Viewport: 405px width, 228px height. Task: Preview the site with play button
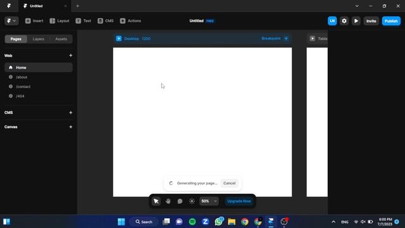click(x=356, y=21)
